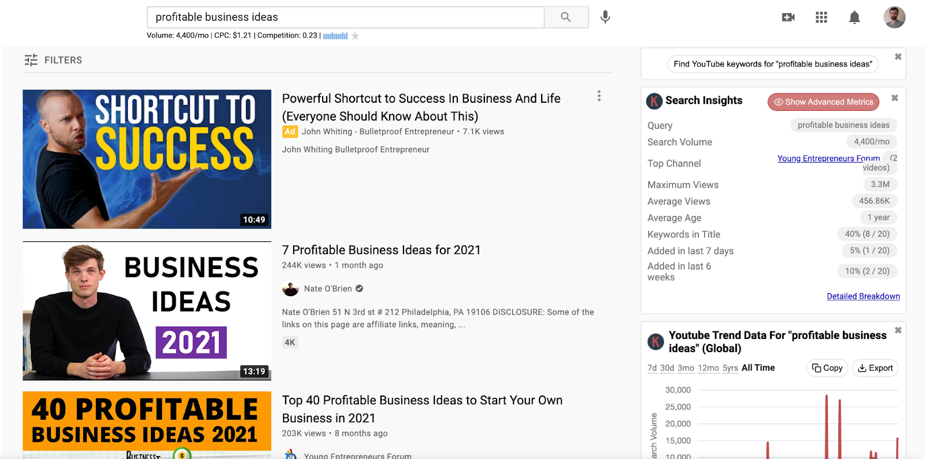This screenshot has width=925, height=459.
Task: Open the notifications bell
Action: (854, 17)
